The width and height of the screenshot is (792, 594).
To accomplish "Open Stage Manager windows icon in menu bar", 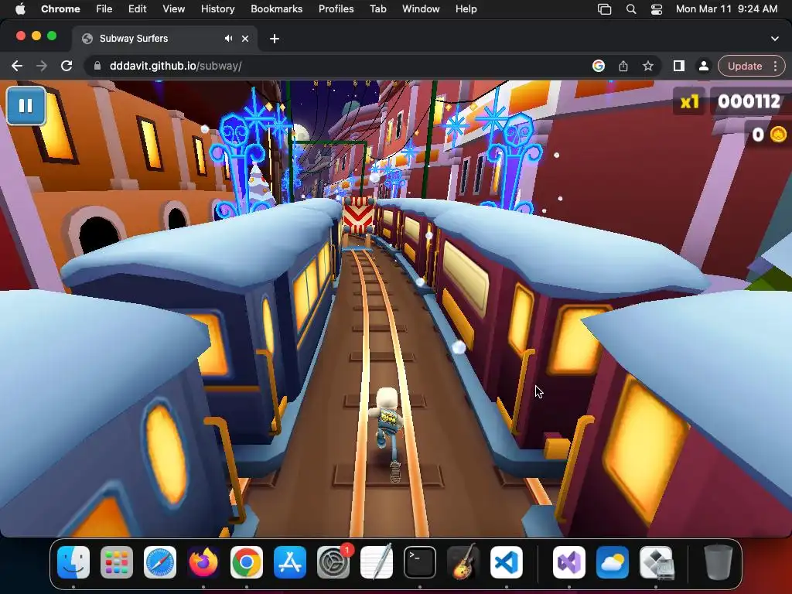I will (605, 9).
